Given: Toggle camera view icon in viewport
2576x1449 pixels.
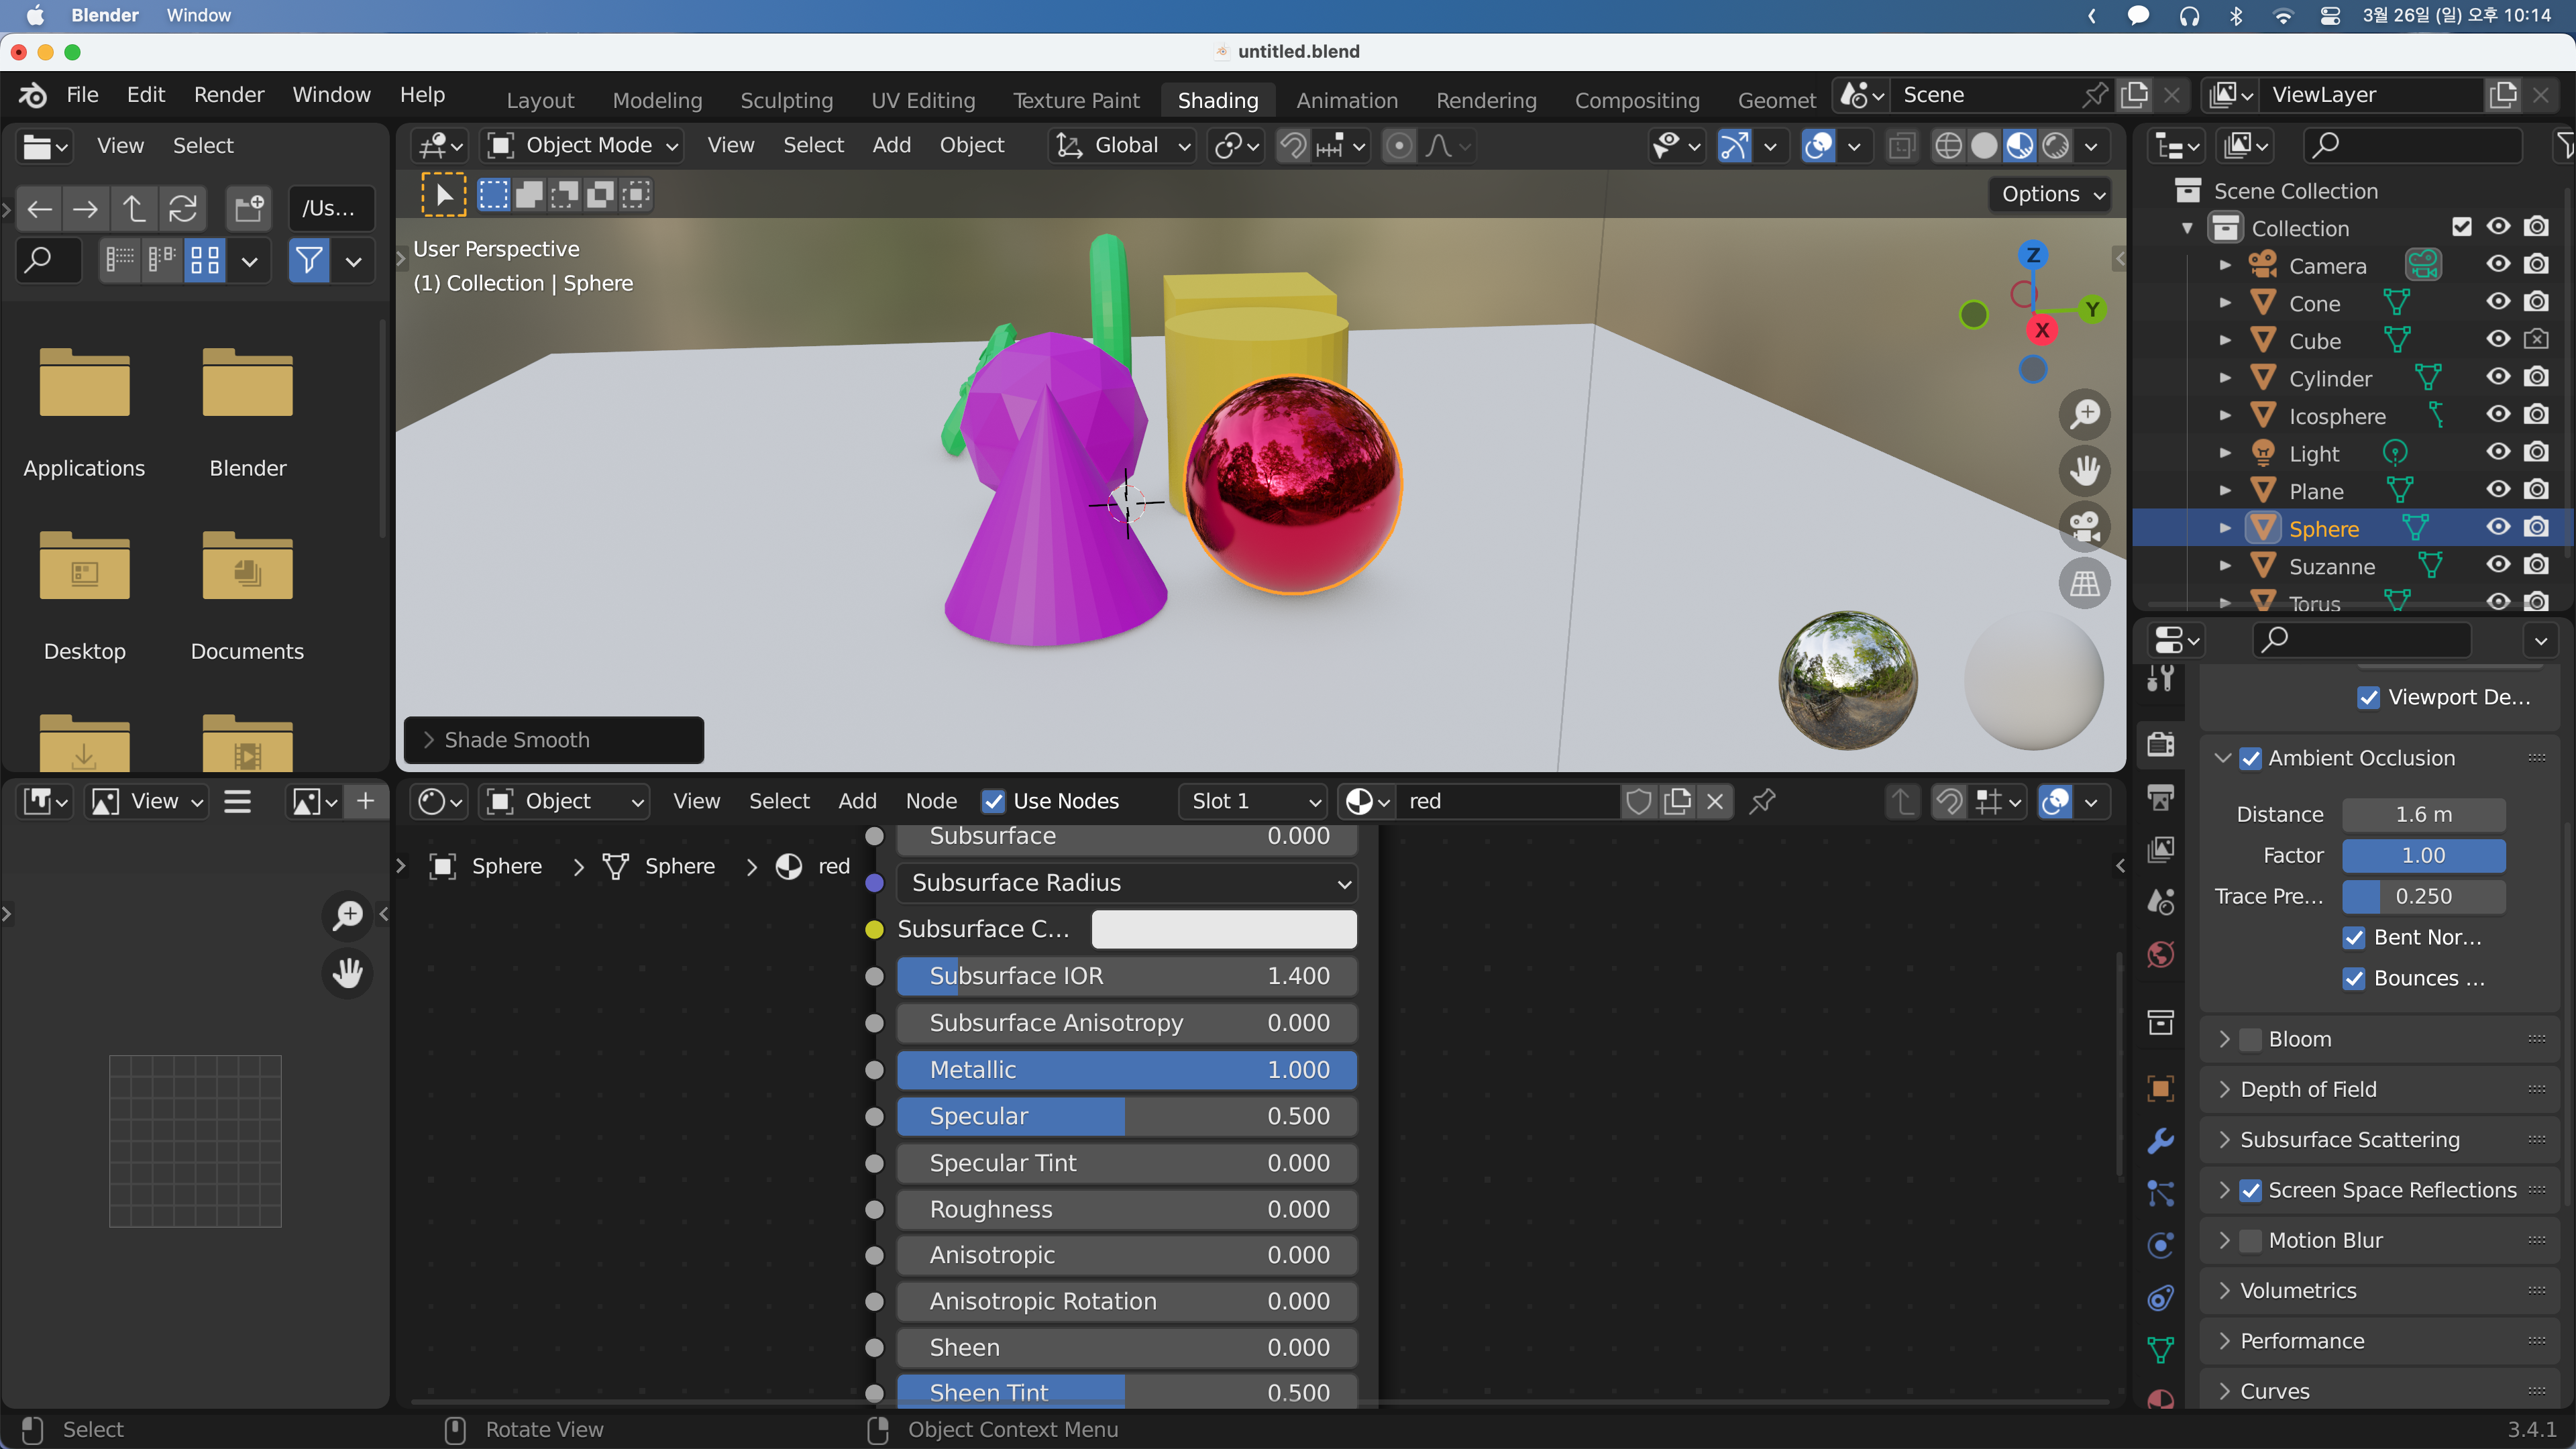Looking at the screenshot, I should 2084,526.
